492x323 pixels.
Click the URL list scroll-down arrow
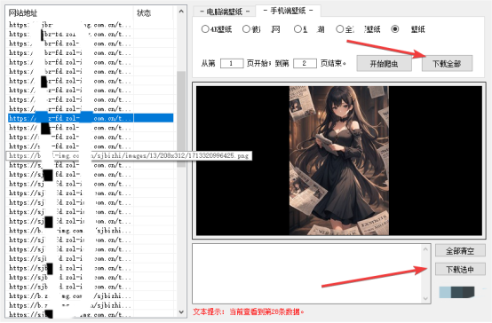(x=181, y=311)
